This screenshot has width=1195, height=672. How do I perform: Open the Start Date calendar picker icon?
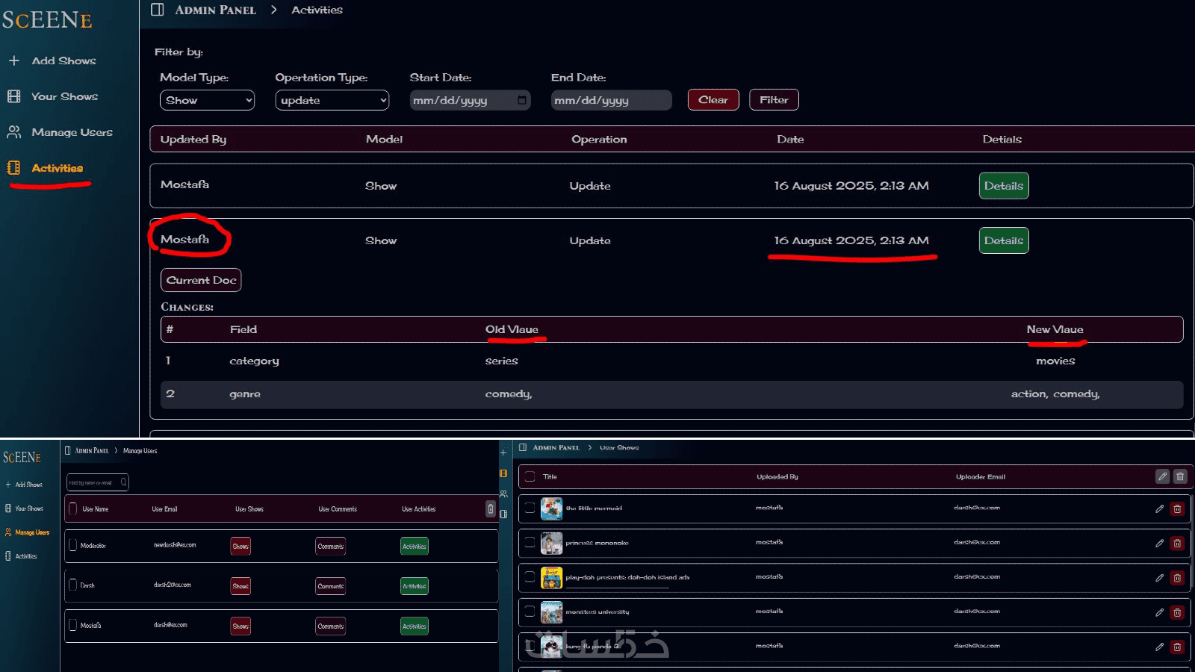(522, 100)
